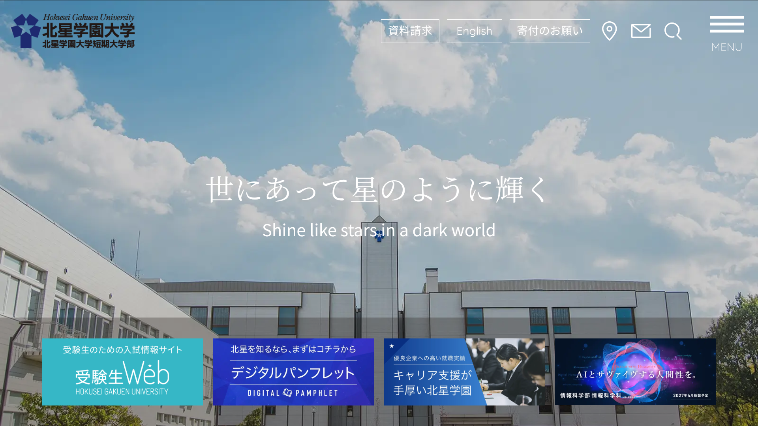Open the 受験生Web admissions banner

[x=122, y=372]
